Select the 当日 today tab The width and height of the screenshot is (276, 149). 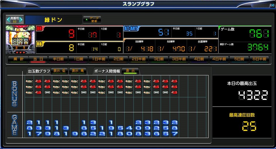pyautogui.click(x=38, y=59)
